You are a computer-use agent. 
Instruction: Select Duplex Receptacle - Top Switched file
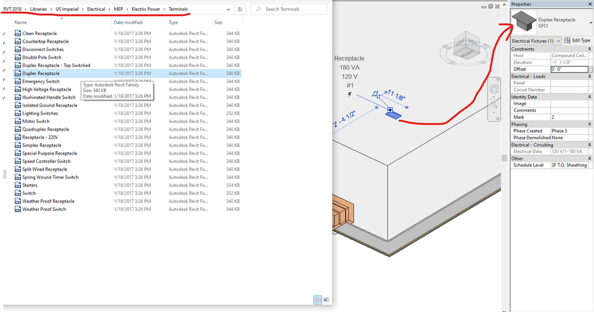[56, 65]
